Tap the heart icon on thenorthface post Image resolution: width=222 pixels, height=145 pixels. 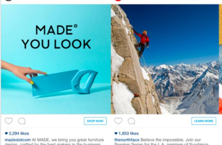(x=118, y=121)
